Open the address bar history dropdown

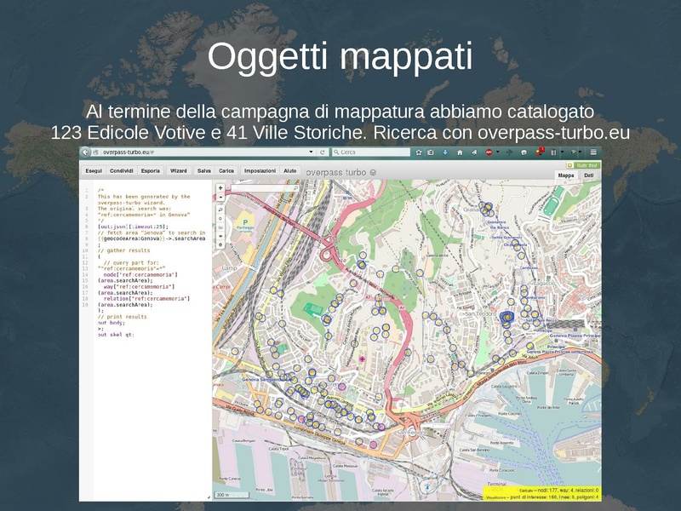point(311,151)
